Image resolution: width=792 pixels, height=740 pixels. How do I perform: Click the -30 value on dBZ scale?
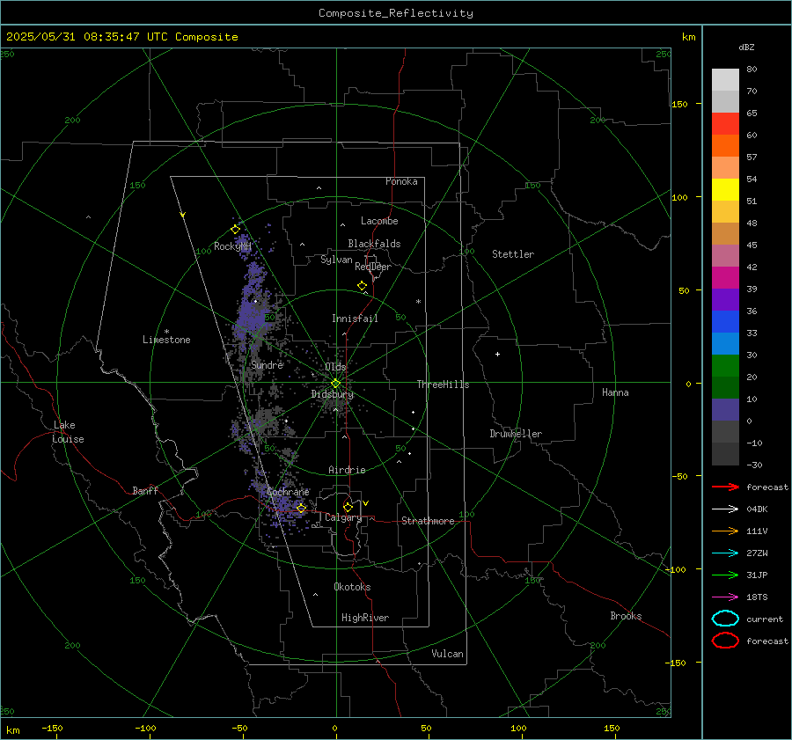coord(755,465)
